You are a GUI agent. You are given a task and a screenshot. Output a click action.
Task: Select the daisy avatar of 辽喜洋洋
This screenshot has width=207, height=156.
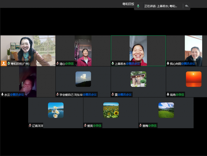(56, 110)
